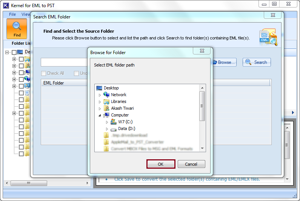Select the Desktop icon in Browse tree
The image size is (300, 201).
pos(99,88)
